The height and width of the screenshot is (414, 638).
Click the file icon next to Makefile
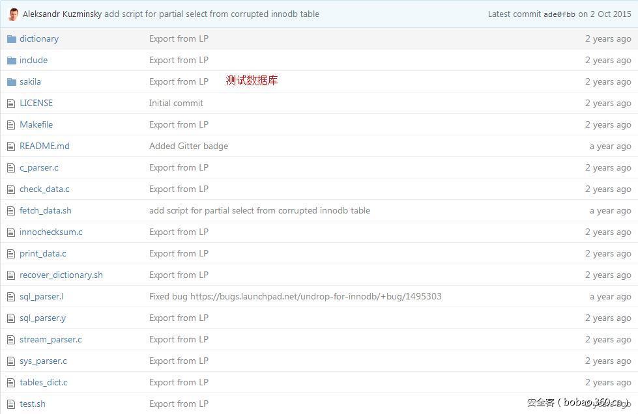tap(11, 125)
